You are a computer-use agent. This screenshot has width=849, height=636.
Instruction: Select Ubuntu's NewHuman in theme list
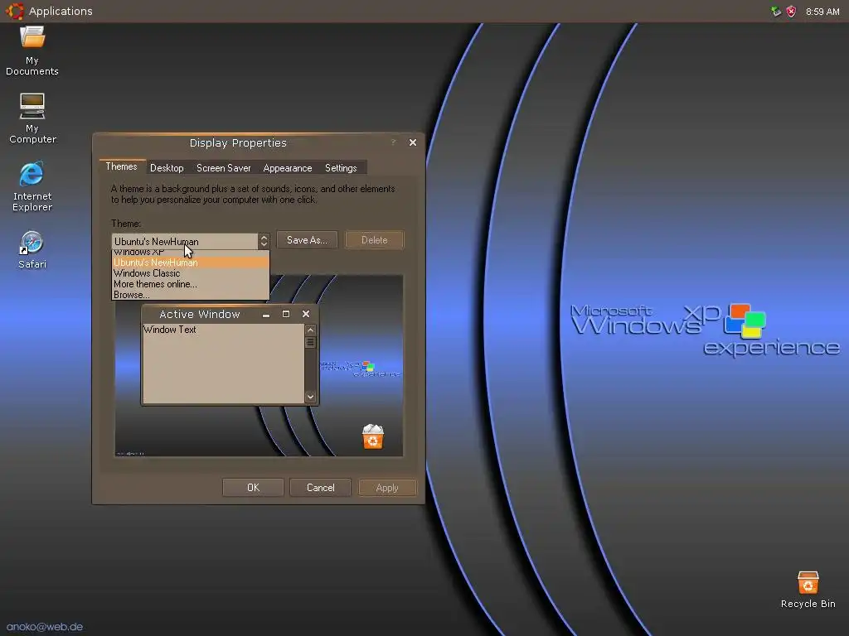tap(190, 263)
